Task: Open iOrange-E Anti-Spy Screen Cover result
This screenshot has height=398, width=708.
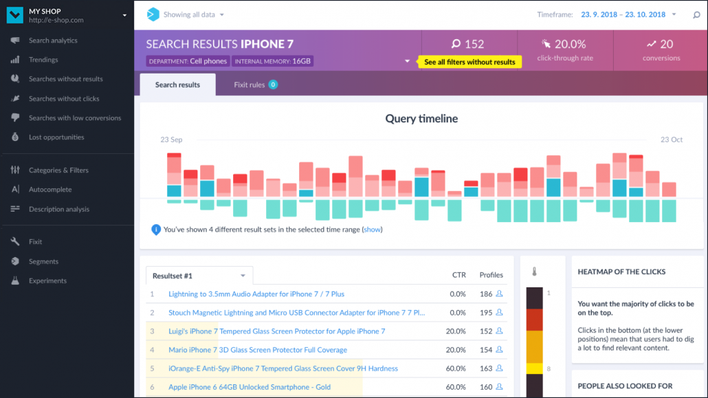Action: tap(283, 368)
